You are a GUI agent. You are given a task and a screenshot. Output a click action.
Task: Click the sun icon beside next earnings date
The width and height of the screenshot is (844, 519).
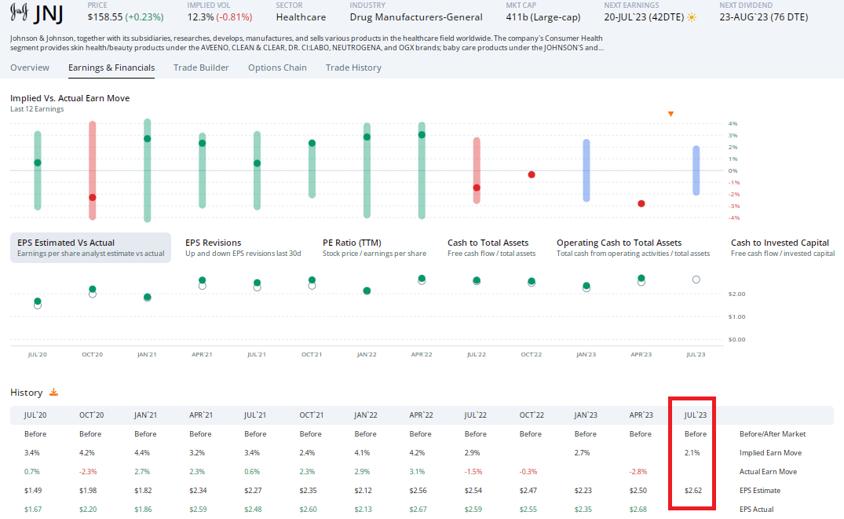692,17
